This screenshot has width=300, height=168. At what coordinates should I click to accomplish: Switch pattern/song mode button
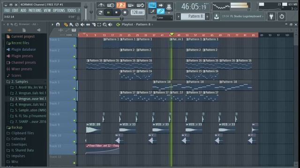pyautogui.click(x=100, y=13)
